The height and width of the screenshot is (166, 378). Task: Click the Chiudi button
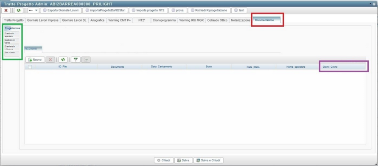click(164, 160)
